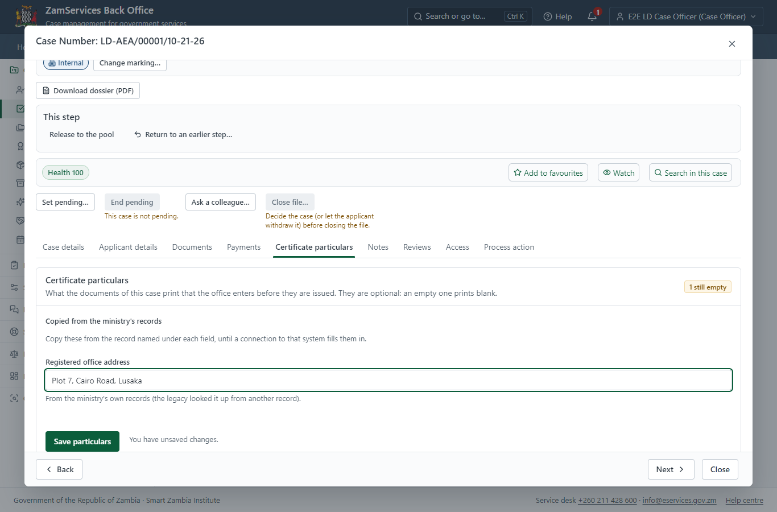Click the Set pending button
The height and width of the screenshot is (512, 777).
65,202
